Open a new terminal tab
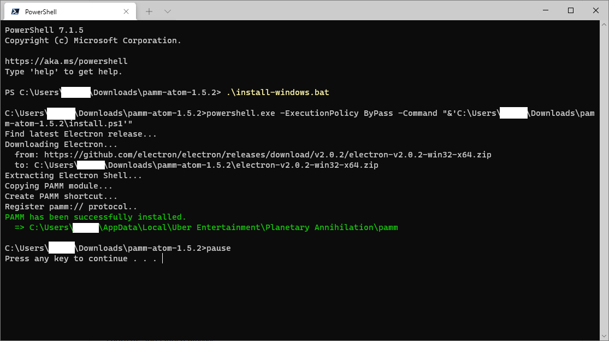This screenshot has height=341, width=609. [x=149, y=11]
